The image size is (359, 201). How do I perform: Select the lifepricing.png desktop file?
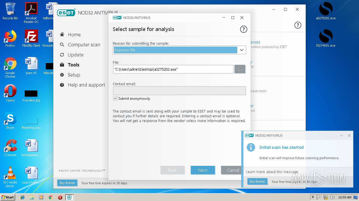(31, 123)
